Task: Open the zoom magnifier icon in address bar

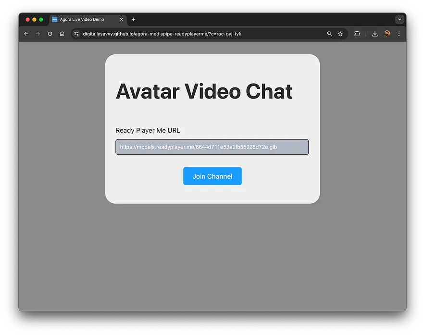Action: point(329,34)
